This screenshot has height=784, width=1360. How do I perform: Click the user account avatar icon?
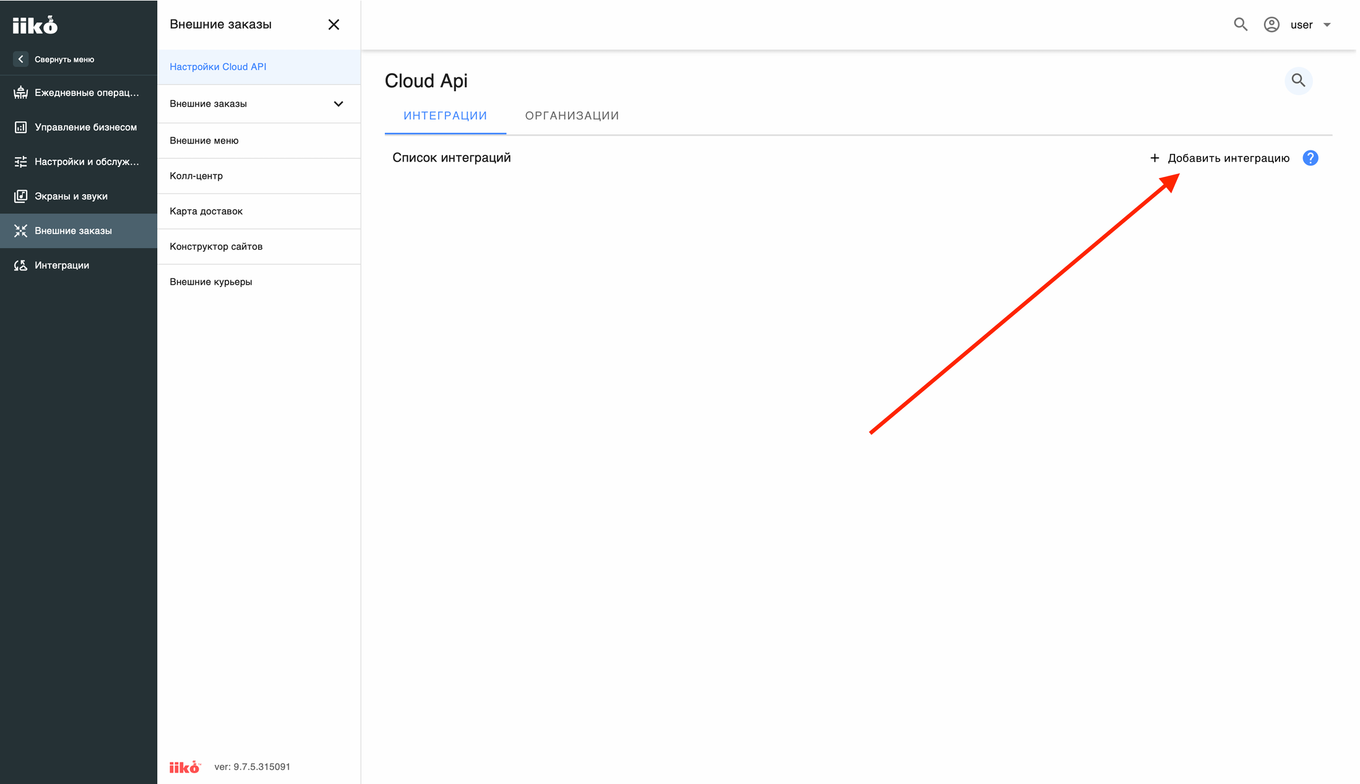(1272, 25)
